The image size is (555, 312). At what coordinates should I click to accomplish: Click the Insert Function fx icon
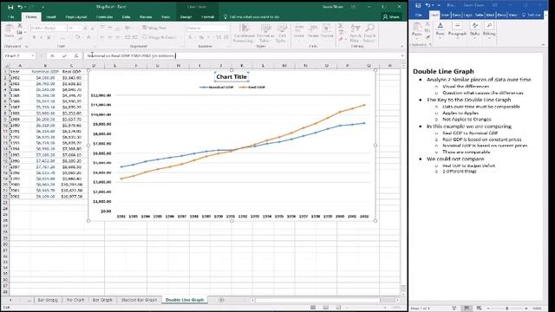75,55
